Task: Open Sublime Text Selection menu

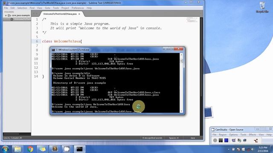Action: pos(22,8)
